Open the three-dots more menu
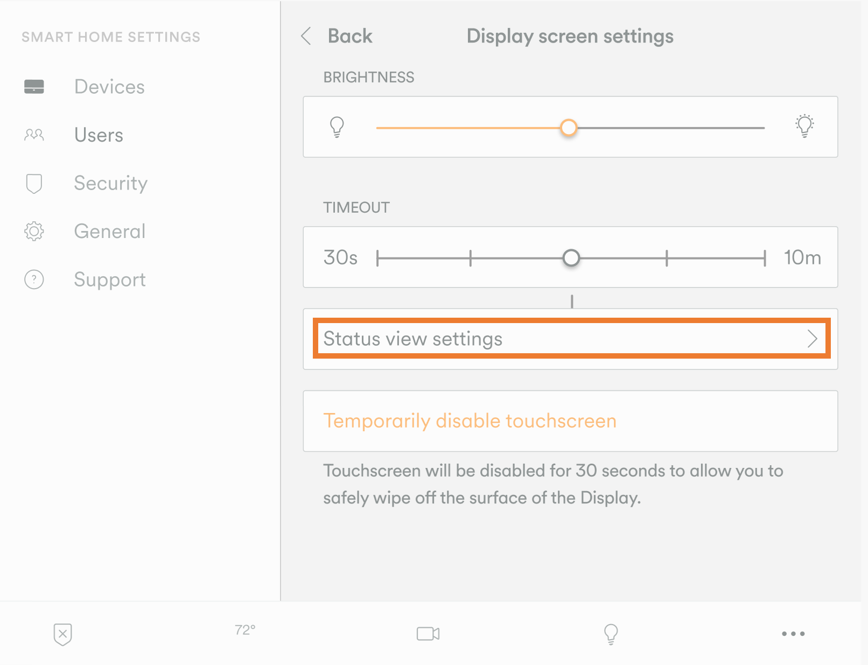The height and width of the screenshot is (665, 868). [793, 634]
